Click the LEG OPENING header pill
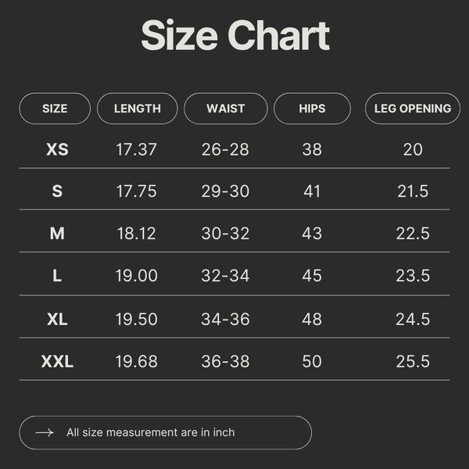The width and height of the screenshot is (469, 469). coord(413,109)
